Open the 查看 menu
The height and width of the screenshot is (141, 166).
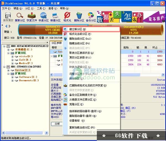click(53, 9)
